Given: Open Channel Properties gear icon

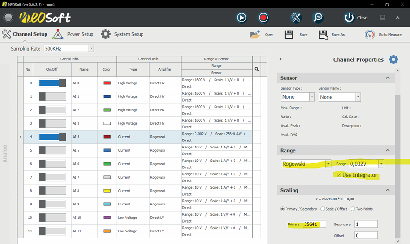Looking at the screenshot, I should [393, 59].
